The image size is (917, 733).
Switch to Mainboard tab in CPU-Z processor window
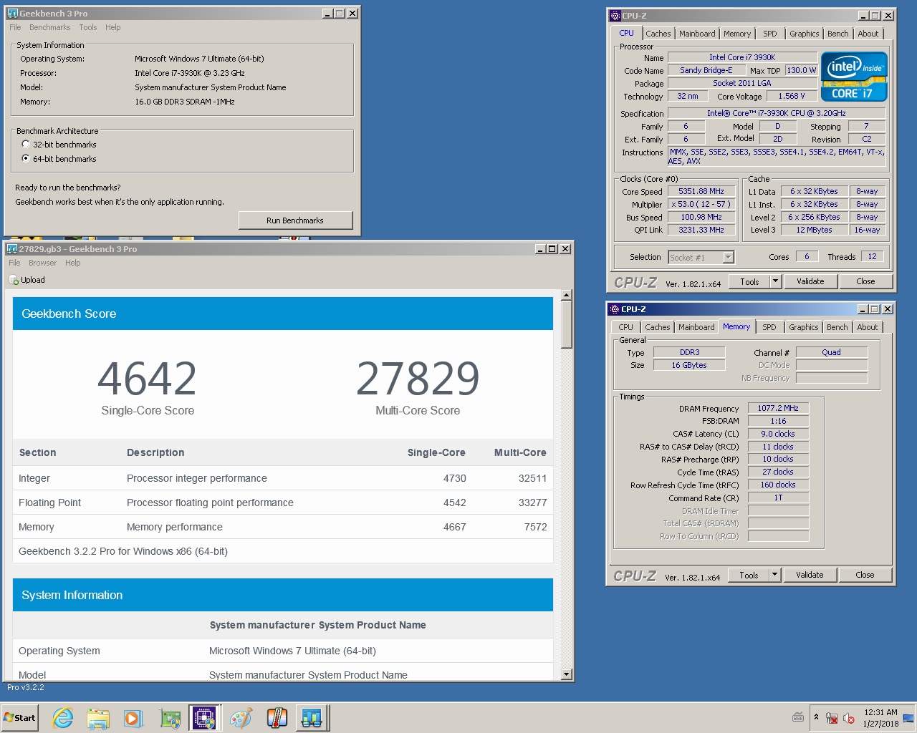(x=697, y=34)
